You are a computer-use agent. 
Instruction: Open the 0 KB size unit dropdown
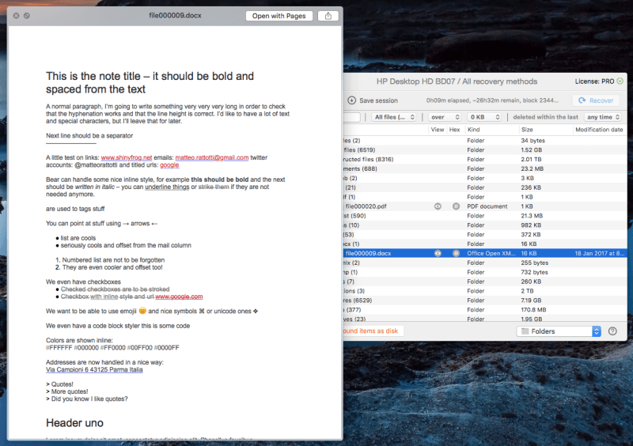coord(484,117)
